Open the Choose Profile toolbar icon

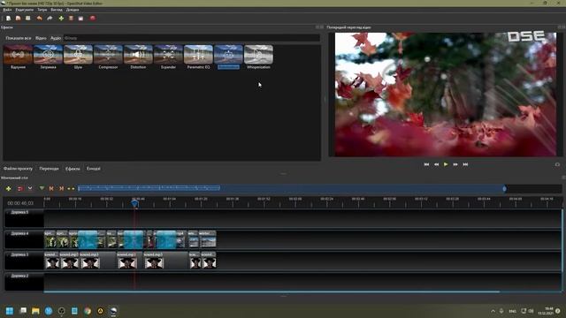71,18
